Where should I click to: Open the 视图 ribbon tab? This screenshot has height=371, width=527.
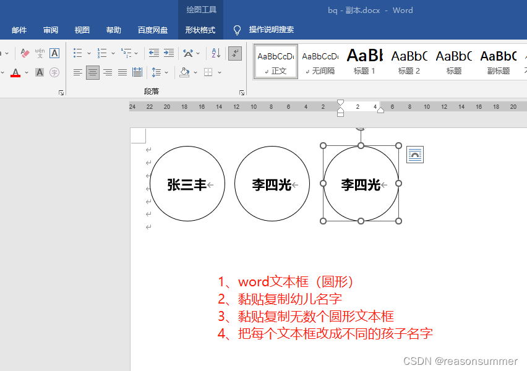pos(83,29)
